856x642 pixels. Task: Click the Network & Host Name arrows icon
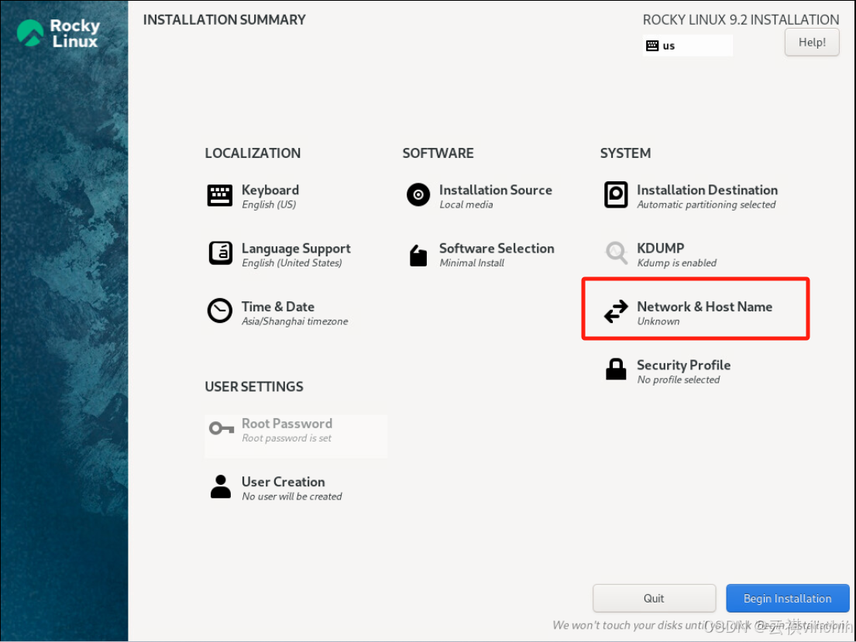tap(616, 312)
